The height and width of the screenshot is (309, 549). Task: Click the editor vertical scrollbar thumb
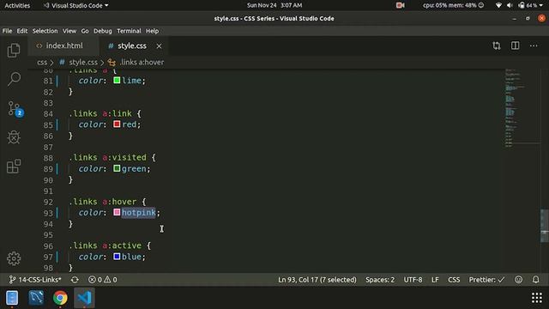click(x=545, y=226)
